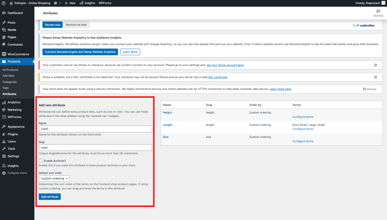Open WPForms in the admin bar

(105, 3)
